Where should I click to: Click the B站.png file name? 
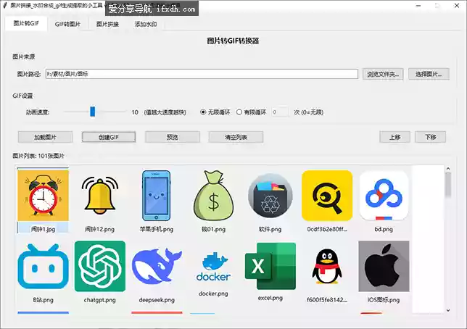tap(44, 300)
